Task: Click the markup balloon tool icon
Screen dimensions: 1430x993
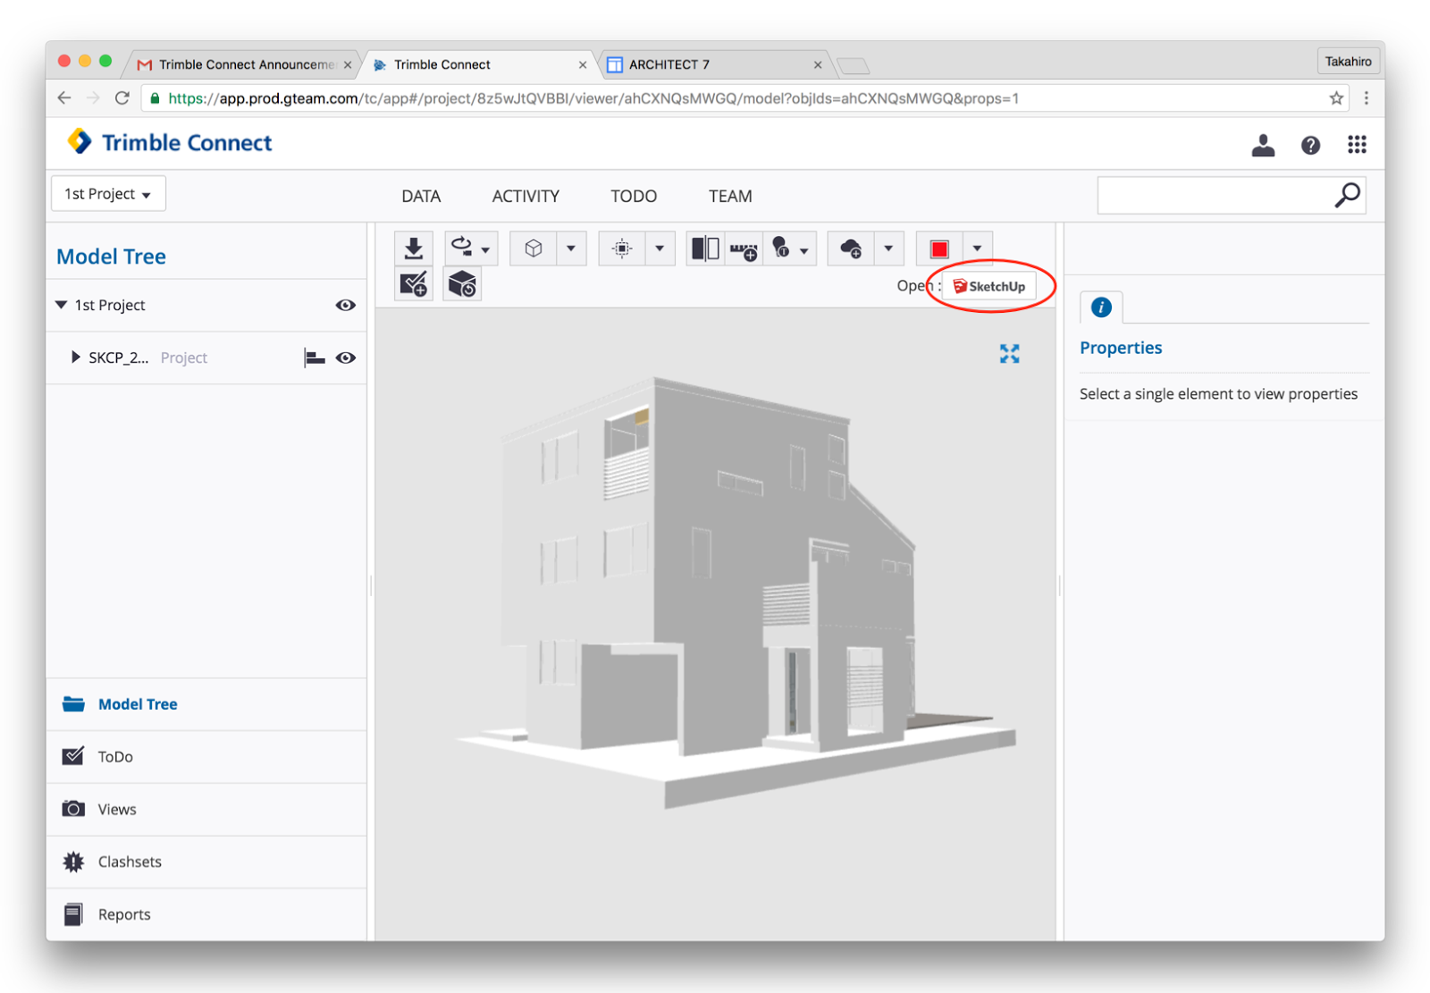Action: (x=780, y=248)
